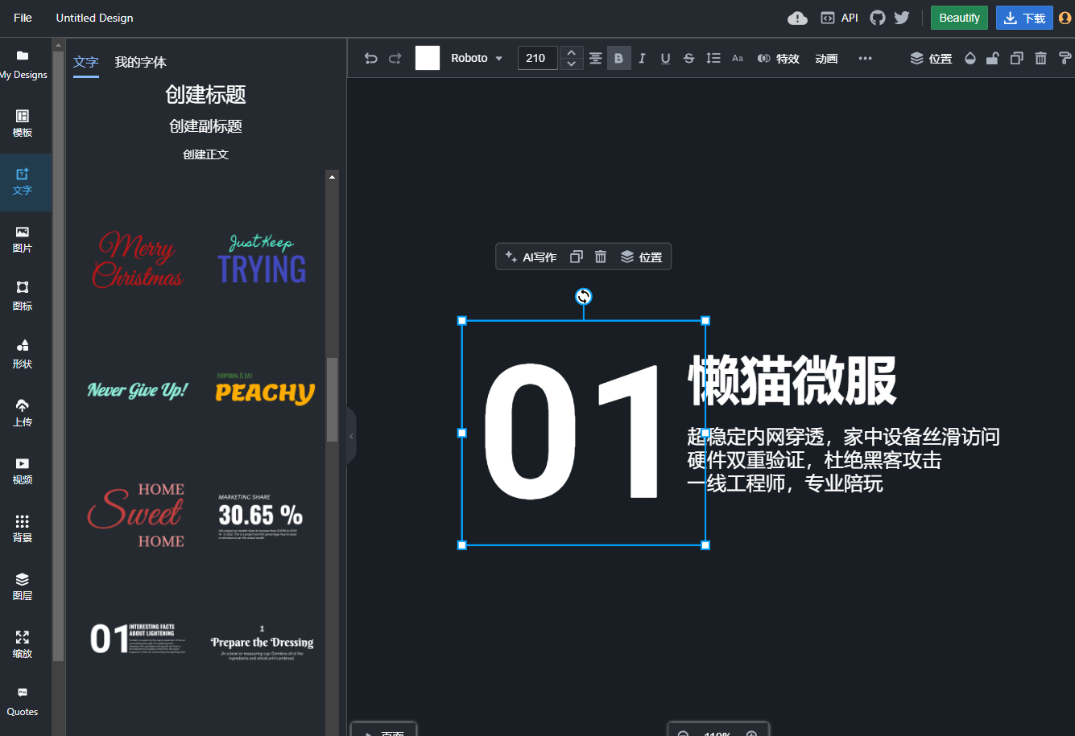Viewport: 1075px width, 736px height.
Task: Delete element via floating toolbar trash
Action: coord(600,257)
